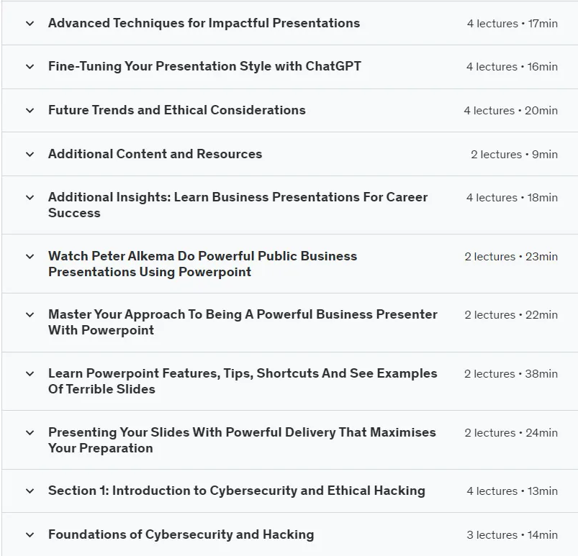578x556 pixels.
Task: Click the 4 lectures • 13min label
Action: tap(512, 491)
